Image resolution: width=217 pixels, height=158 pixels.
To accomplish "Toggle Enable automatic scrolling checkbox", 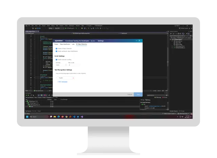I will [56, 60].
